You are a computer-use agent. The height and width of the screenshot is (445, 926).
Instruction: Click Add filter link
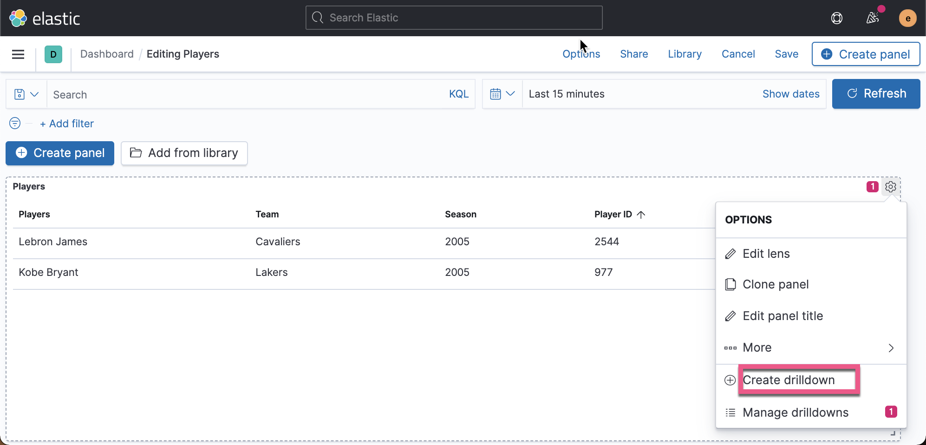[x=67, y=124]
